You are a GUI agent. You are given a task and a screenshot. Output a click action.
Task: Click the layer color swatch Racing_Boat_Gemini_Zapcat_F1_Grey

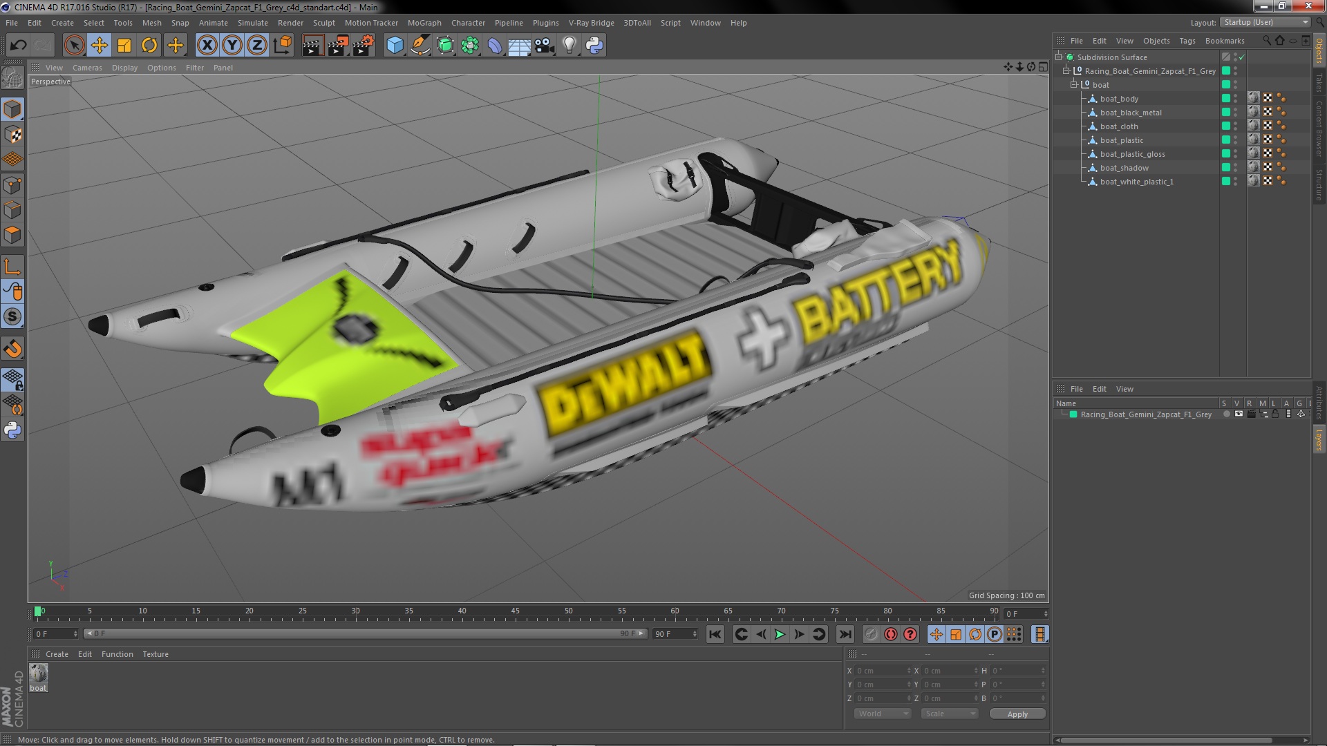click(x=1073, y=414)
